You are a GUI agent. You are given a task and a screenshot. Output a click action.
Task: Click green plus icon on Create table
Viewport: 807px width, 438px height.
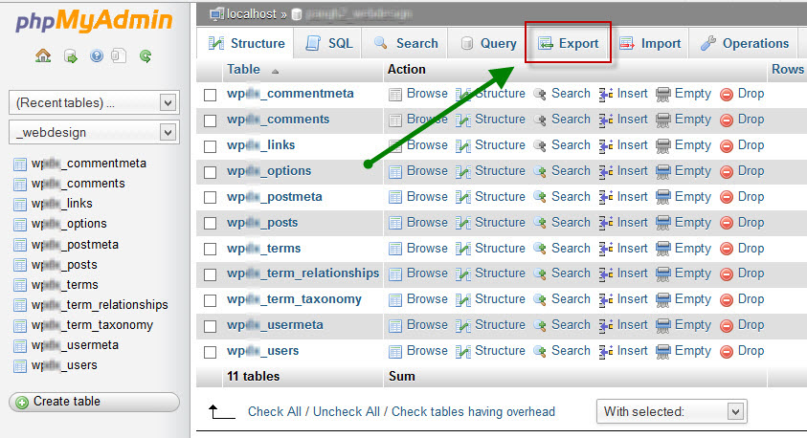[x=22, y=402]
